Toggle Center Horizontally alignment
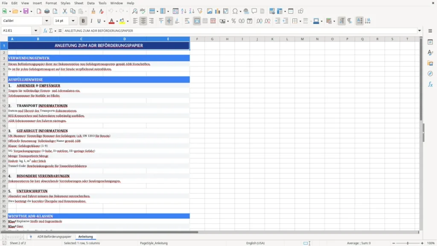Screen dimensions: 437x246 click(x=143, y=21)
